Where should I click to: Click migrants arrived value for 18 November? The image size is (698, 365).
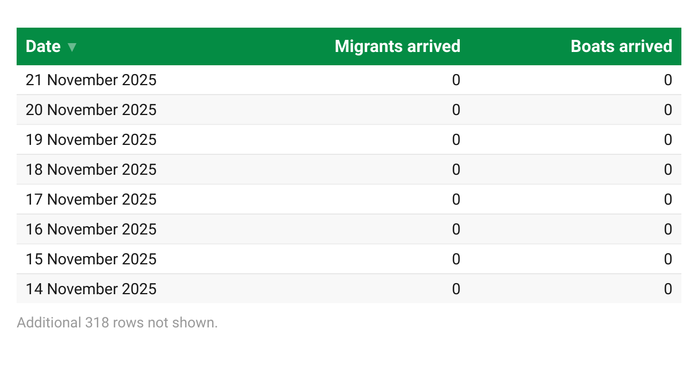click(x=456, y=170)
